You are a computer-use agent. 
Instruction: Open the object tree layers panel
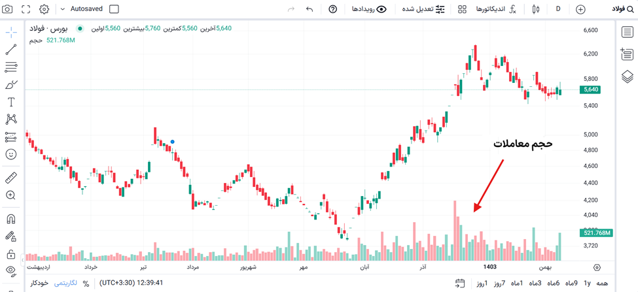pyautogui.click(x=627, y=76)
